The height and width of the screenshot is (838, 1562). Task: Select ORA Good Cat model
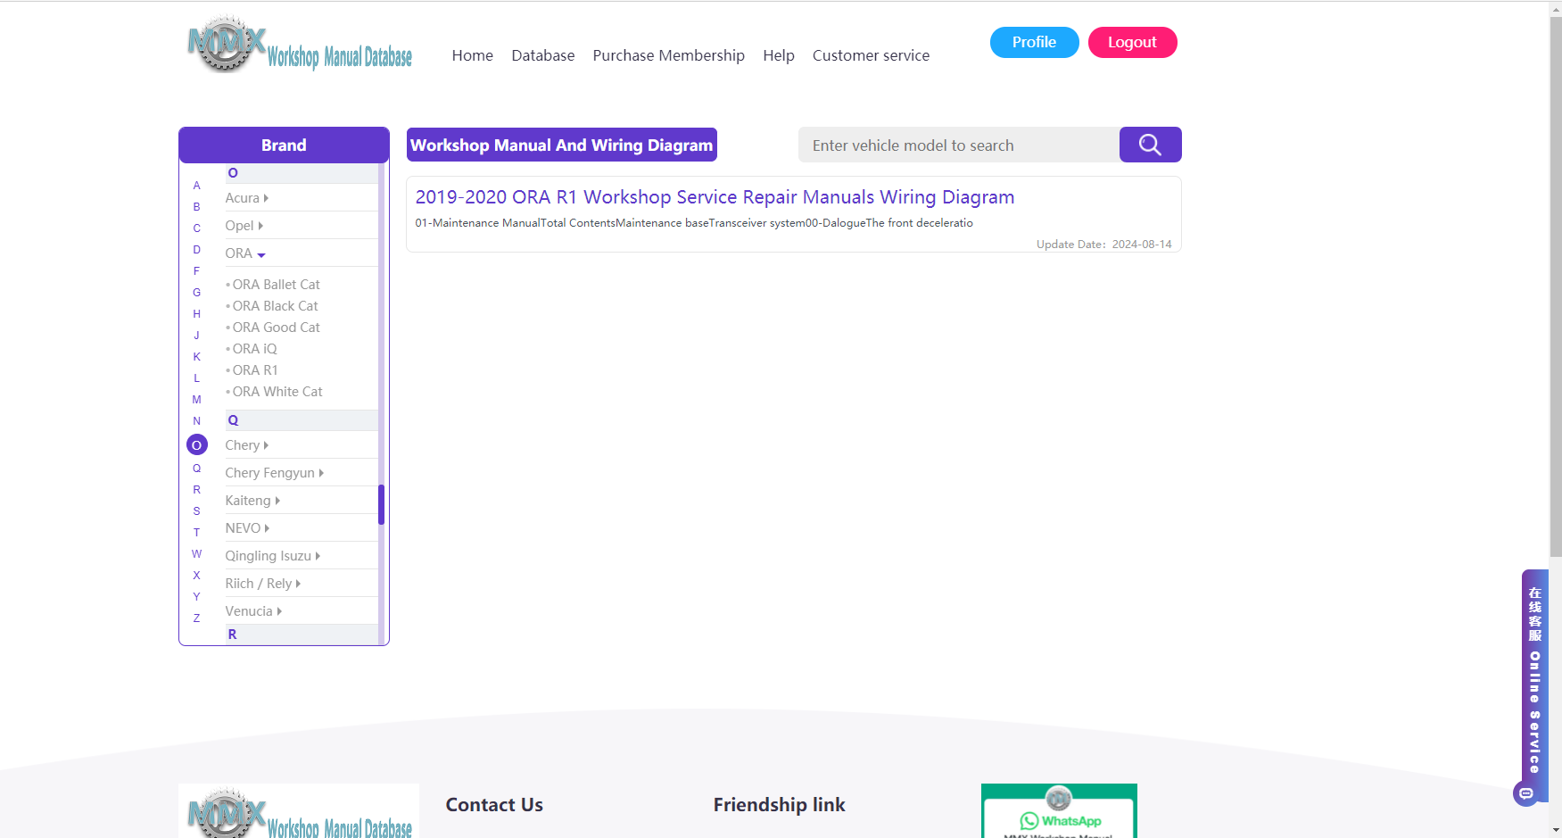[276, 328]
